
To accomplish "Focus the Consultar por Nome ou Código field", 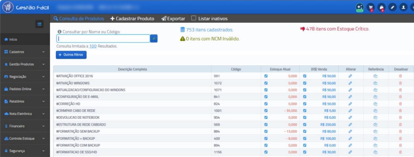I will coord(103,39).
